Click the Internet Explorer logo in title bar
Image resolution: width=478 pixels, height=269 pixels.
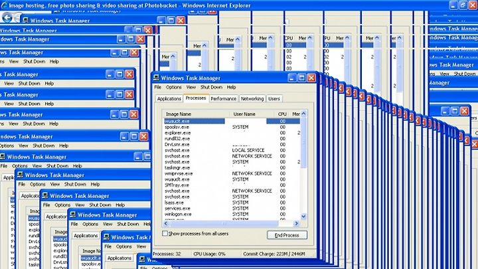(4, 5)
